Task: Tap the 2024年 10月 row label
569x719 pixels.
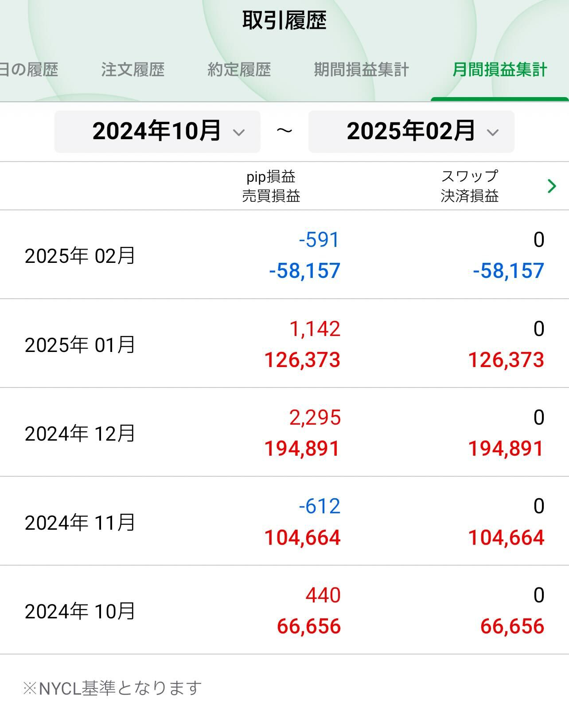Action: click(x=80, y=611)
